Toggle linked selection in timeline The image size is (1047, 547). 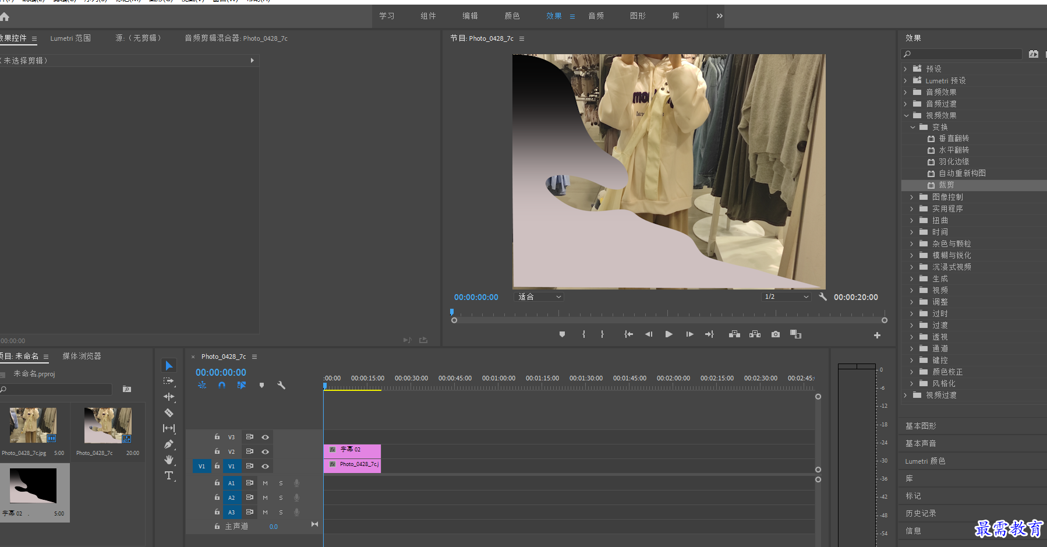pos(242,385)
